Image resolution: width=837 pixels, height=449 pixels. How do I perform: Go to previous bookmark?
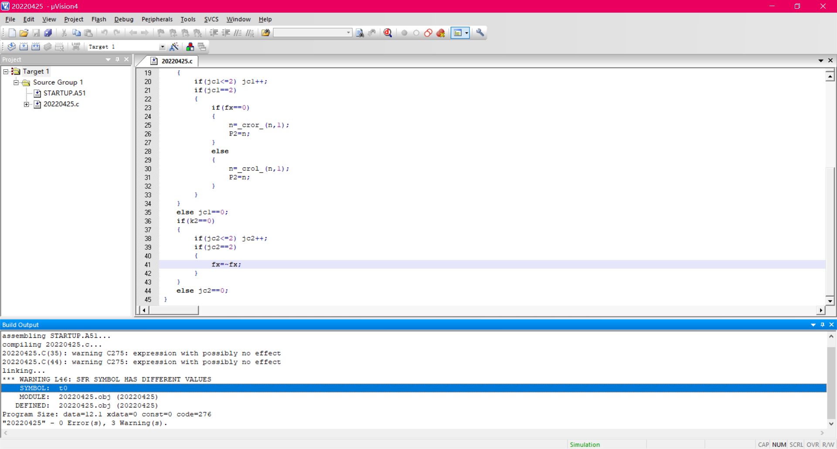[x=173, y=33]
